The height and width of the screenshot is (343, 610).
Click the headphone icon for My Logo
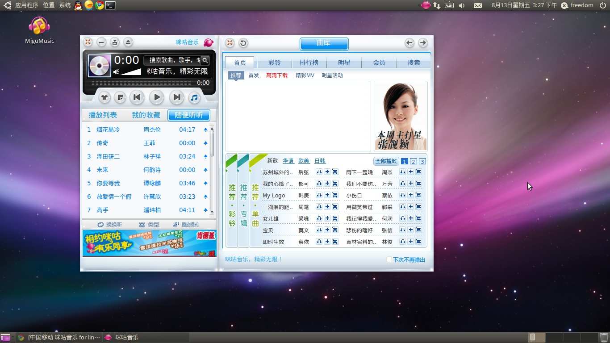pos(319,195)
